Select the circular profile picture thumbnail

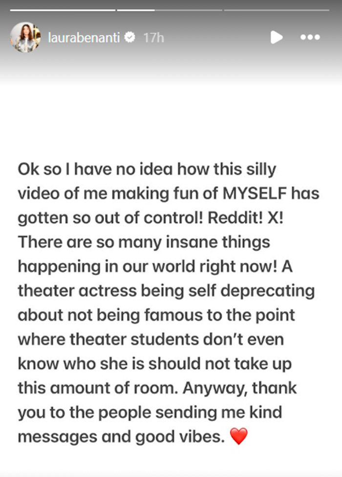point(25,37)
